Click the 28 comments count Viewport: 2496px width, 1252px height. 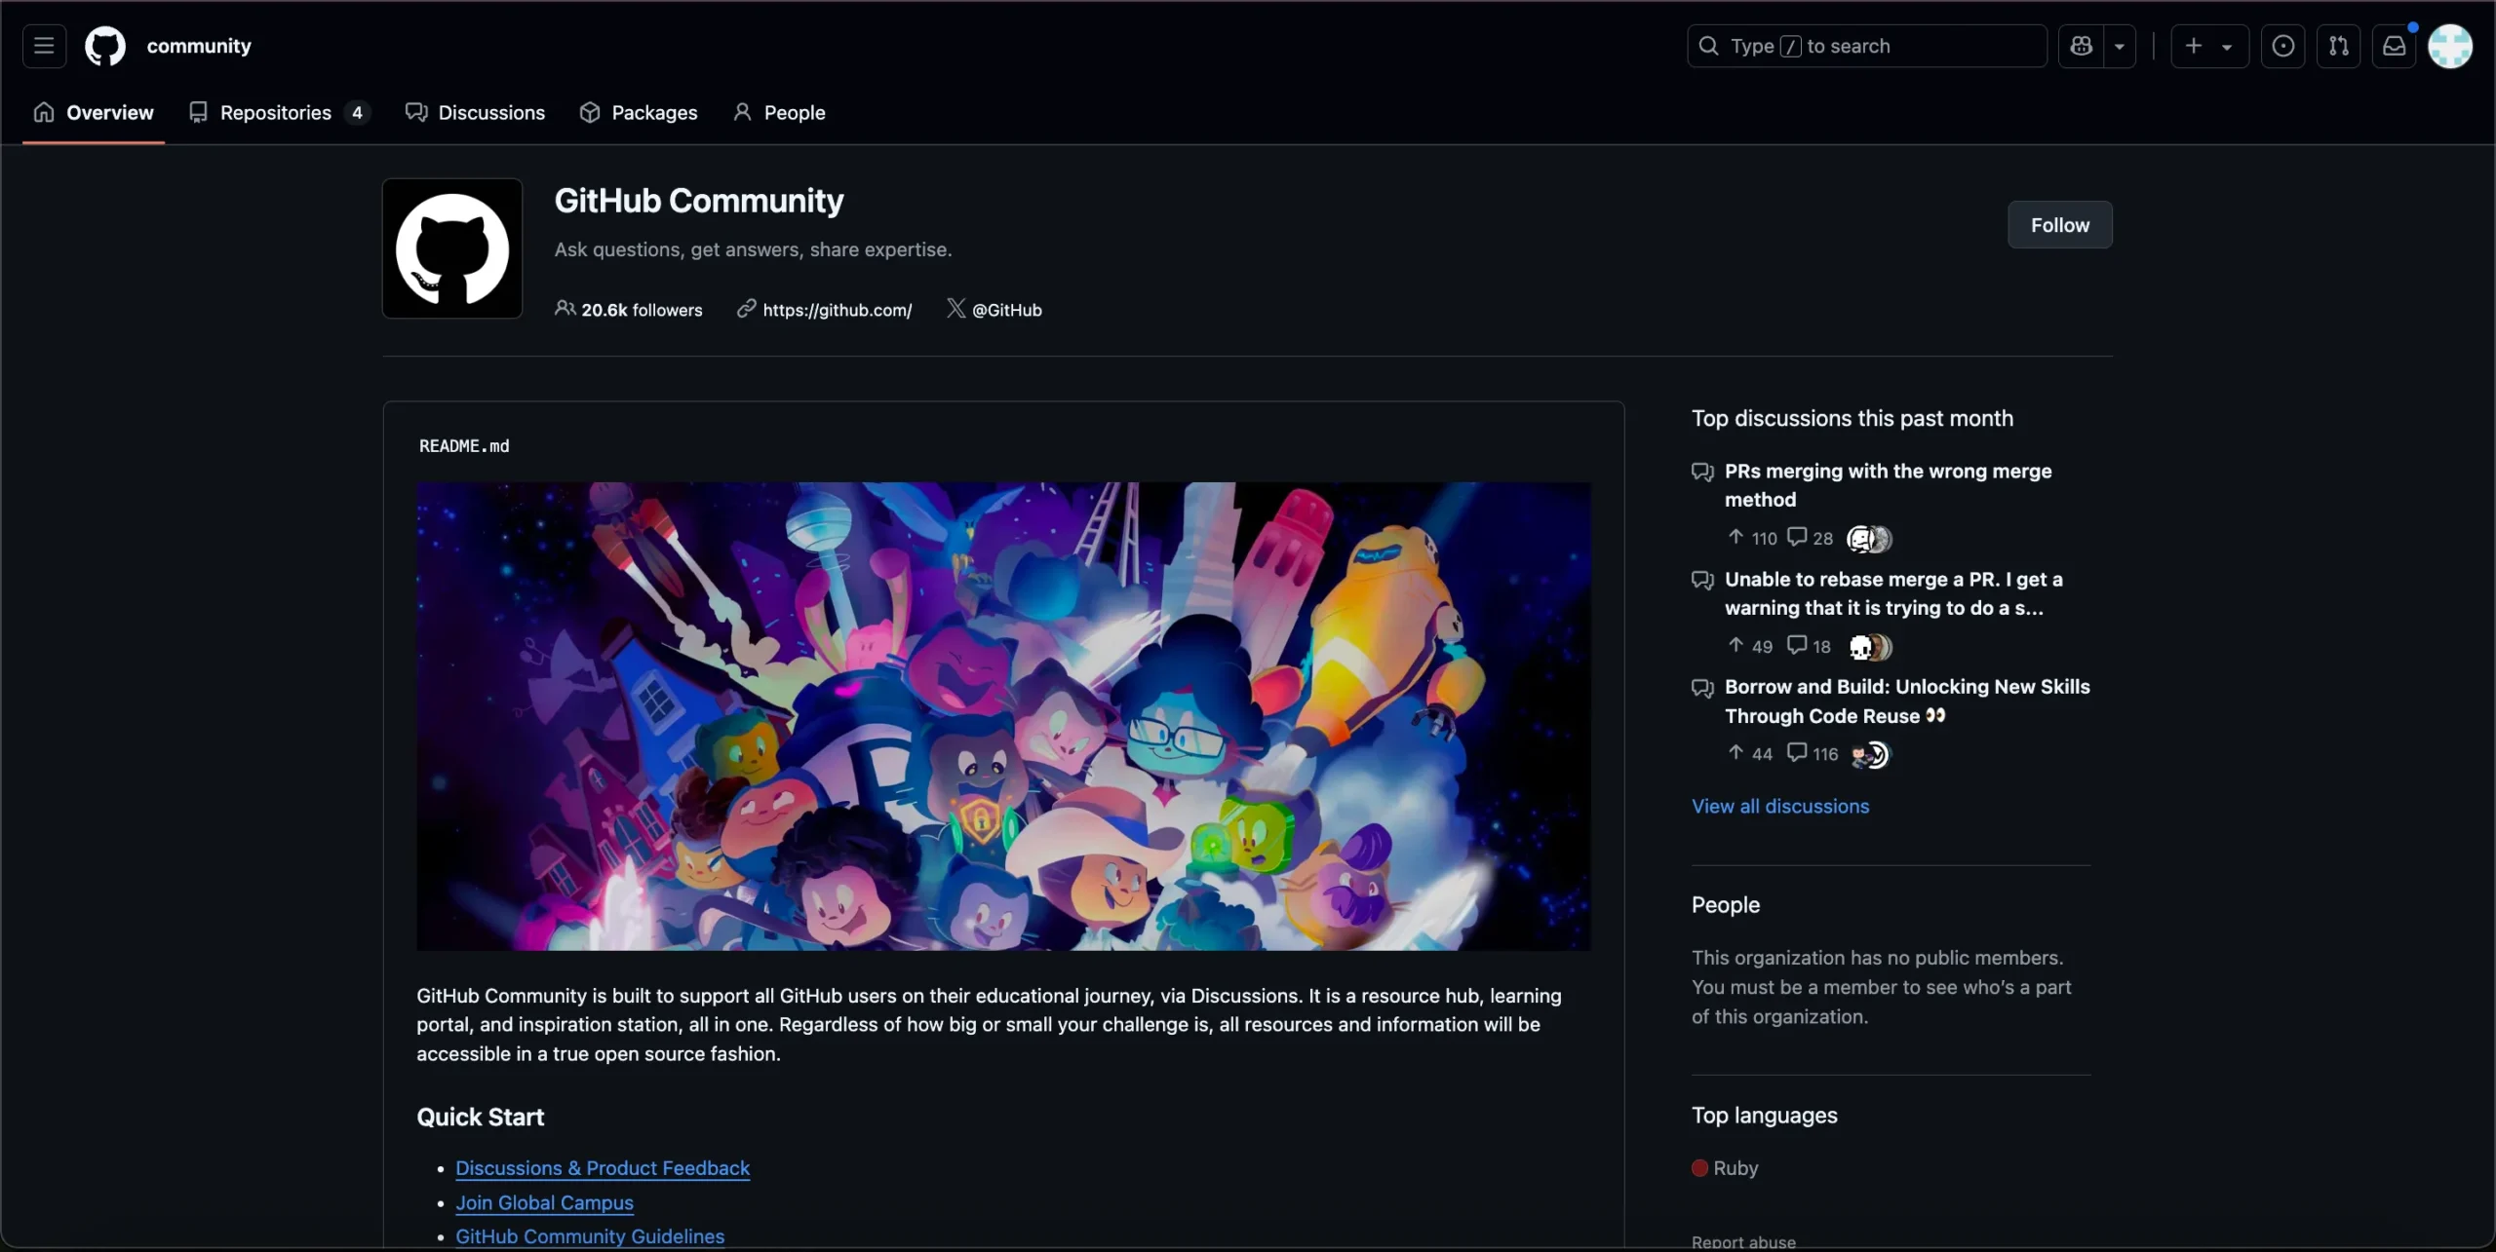tap(1811, 538)
